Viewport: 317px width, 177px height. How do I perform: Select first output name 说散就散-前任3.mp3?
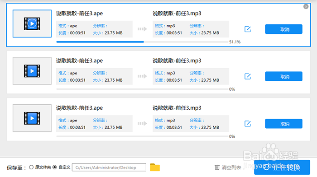tap(177, 14)
